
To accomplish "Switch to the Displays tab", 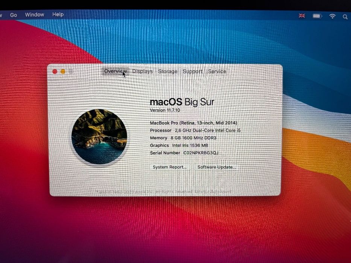I will pyautogui.click(x=142, y=71).
